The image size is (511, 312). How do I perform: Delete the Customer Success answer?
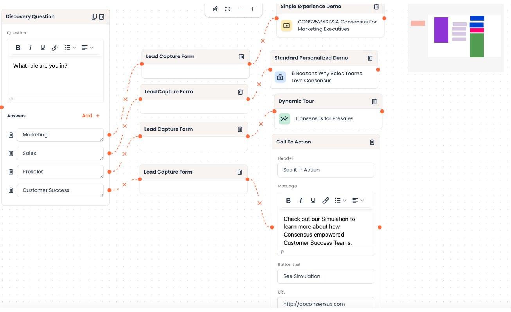(11, 190)
